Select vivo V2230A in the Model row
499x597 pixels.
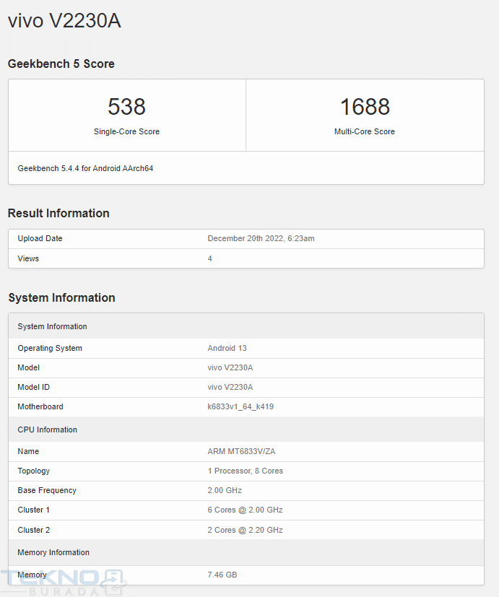coord(230,367)
